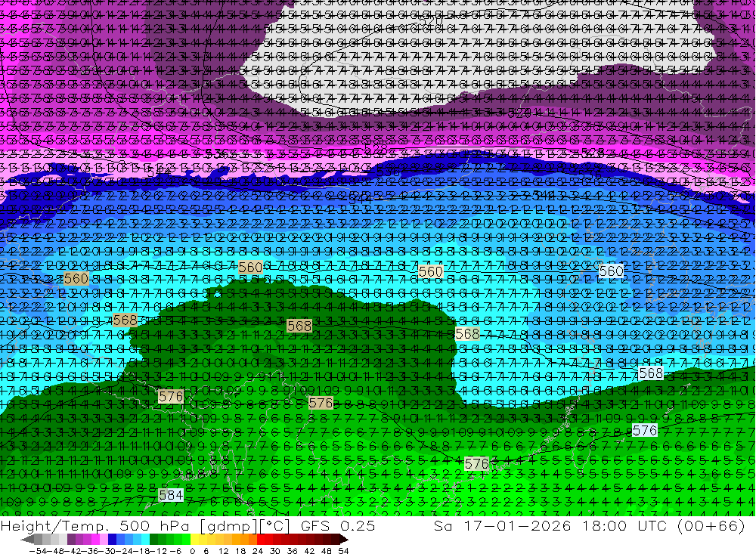Pick the cyan legend swatch left of -18
756x554 pixels.
click(146, 539)
